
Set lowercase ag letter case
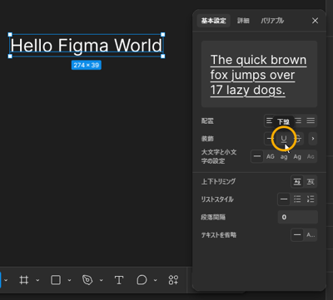(x=284, y=156)
